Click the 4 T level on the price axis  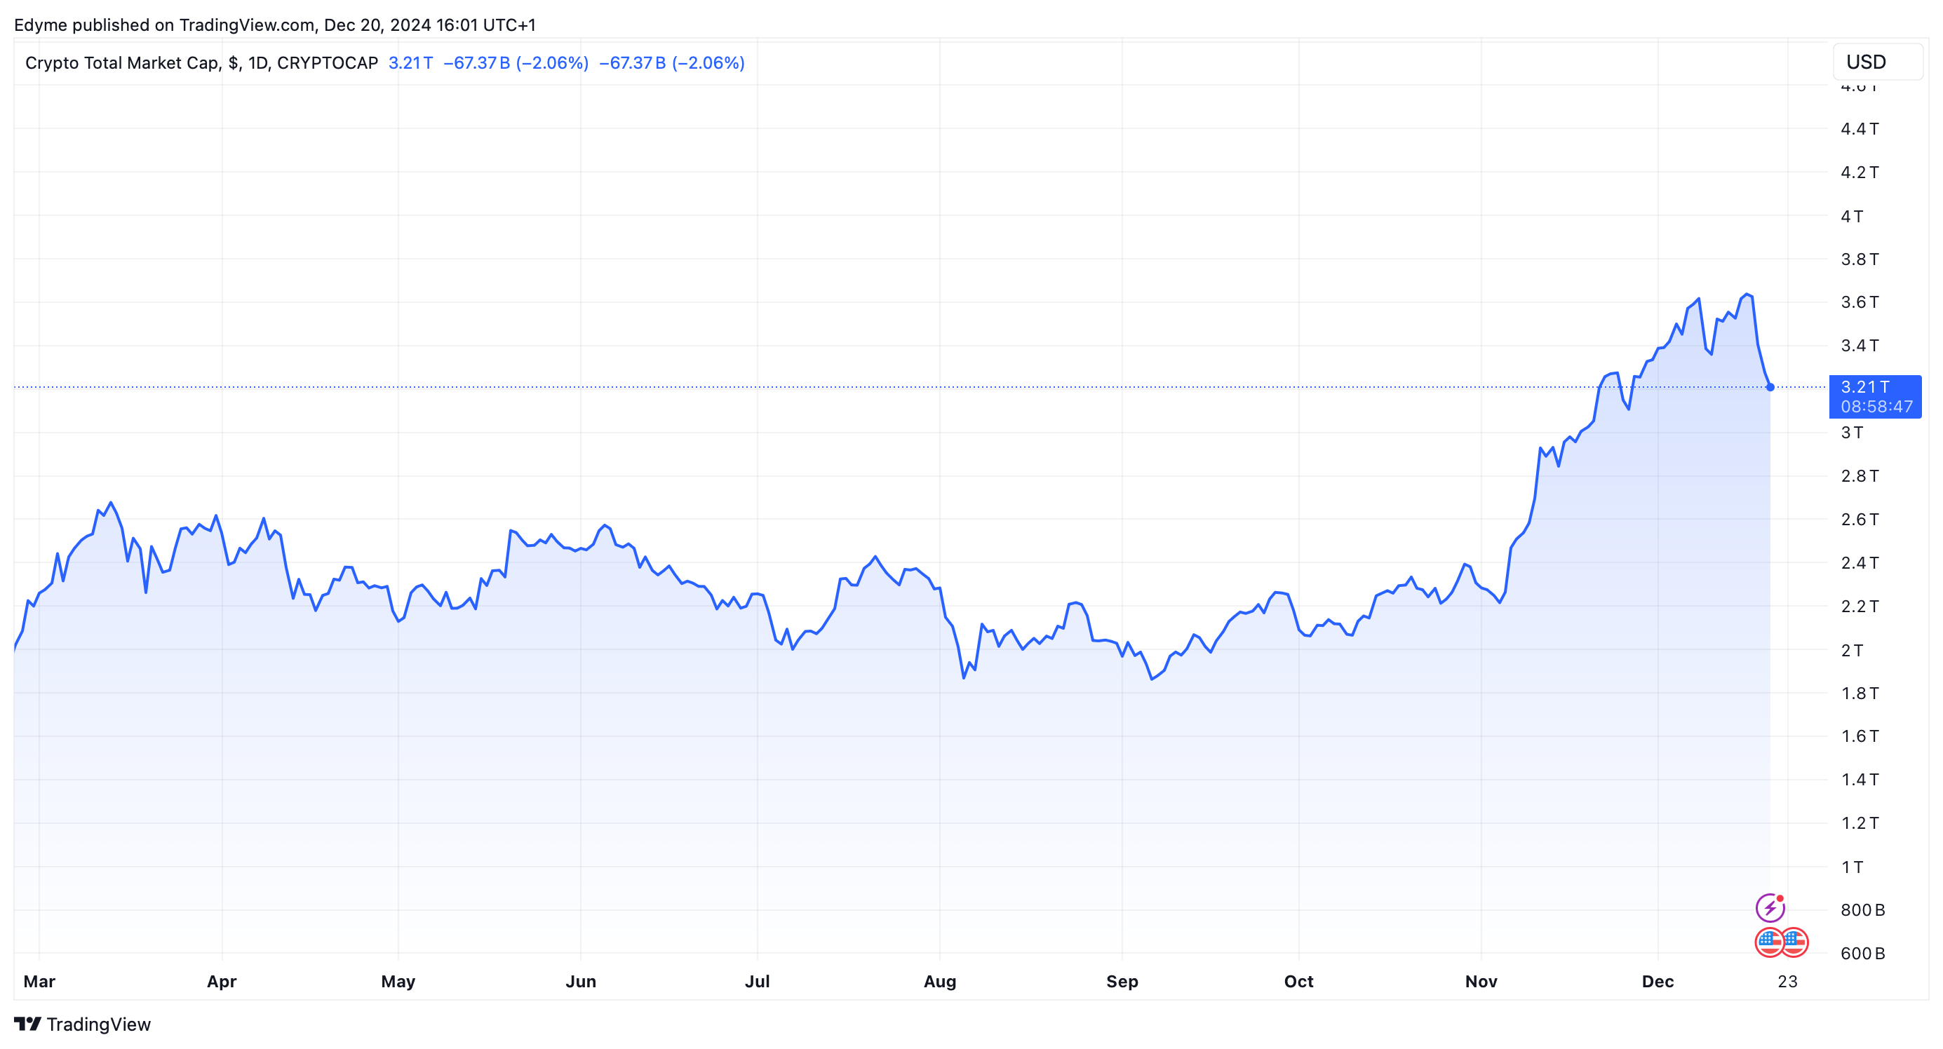(1851, 217)
